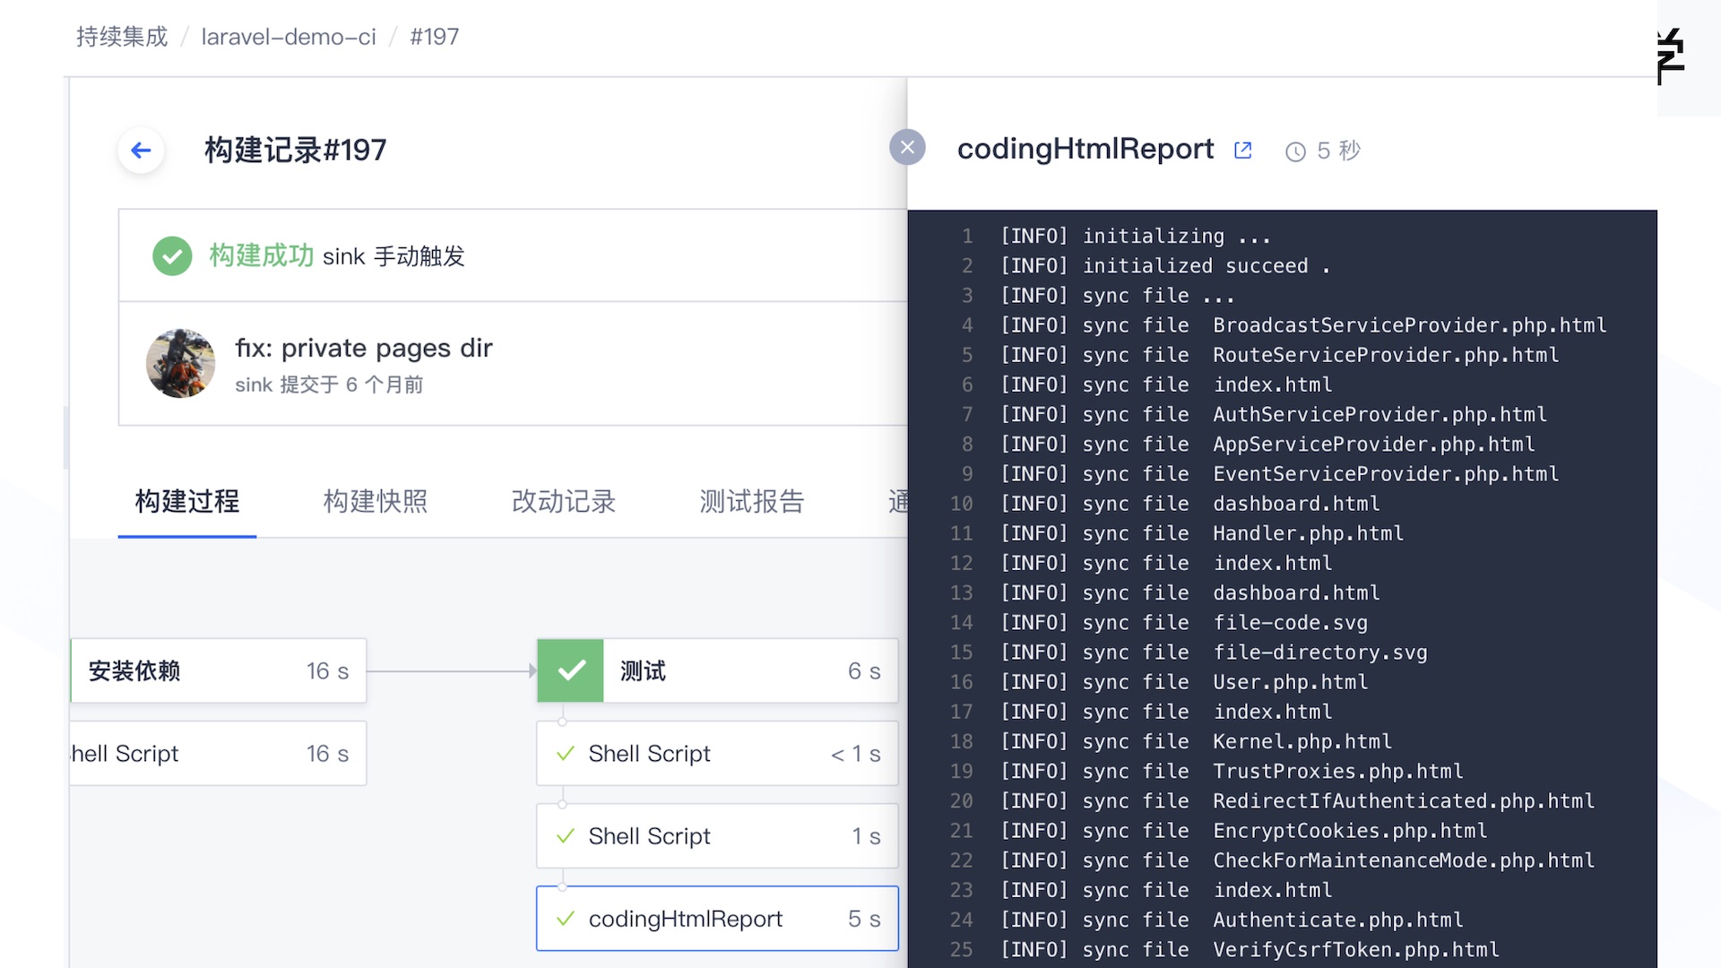Click the back arrow next to 构建记录#197

pyautogui.click(x=141, y=151)
